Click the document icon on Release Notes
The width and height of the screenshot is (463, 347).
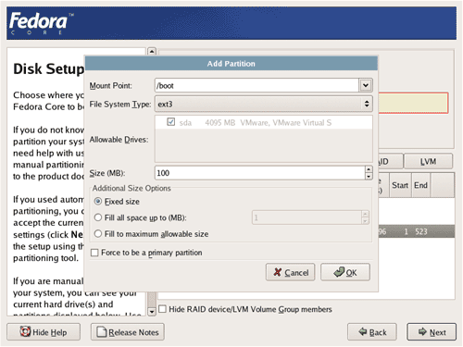[102, 332]
